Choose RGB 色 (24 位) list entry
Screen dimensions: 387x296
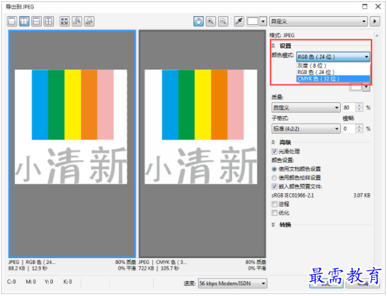(x=333, y=72)
